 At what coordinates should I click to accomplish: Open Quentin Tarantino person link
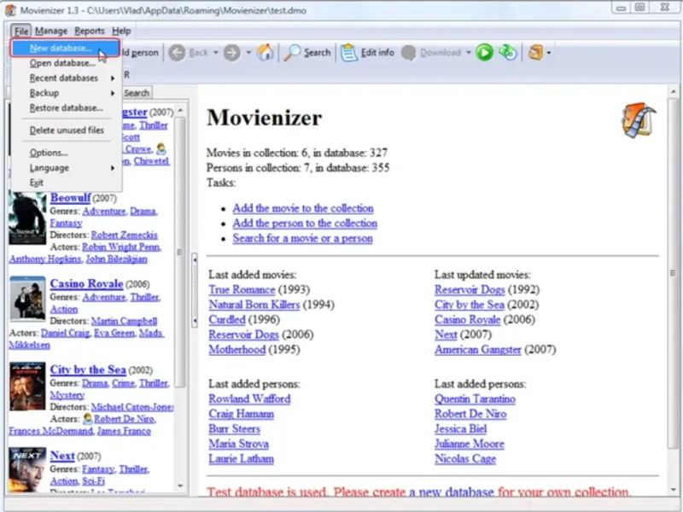475,399
